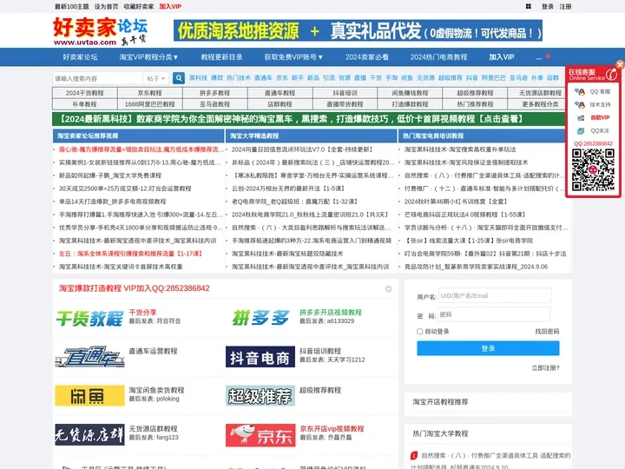
Task: Click 最新100主题 in the top bar
Action: click(x=72, y=6)
